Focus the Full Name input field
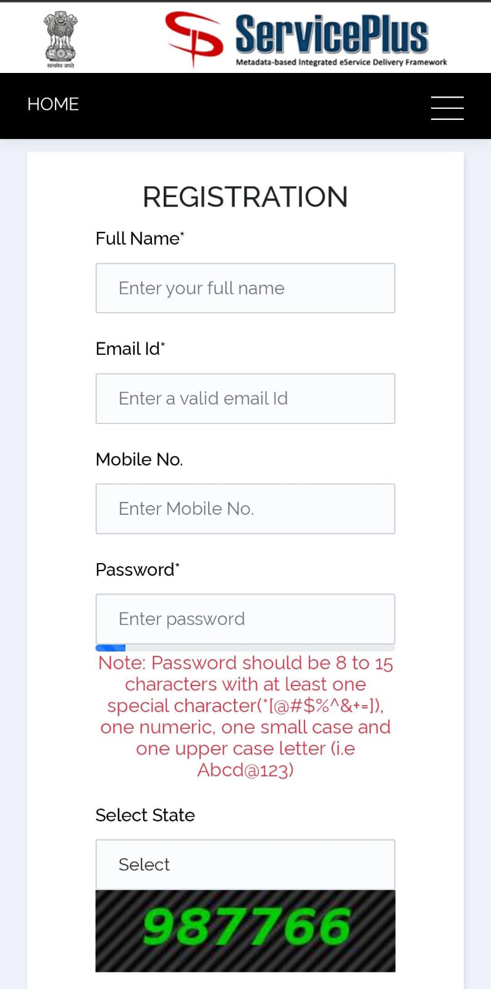Screen dimensions: 491x989 [x=245, y=288]
